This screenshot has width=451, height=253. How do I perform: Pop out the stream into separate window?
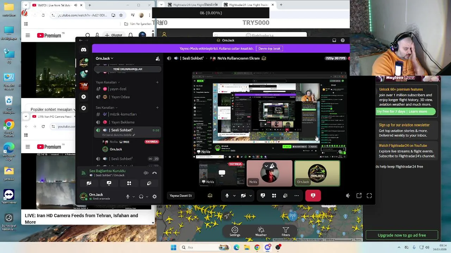point(359,196)
